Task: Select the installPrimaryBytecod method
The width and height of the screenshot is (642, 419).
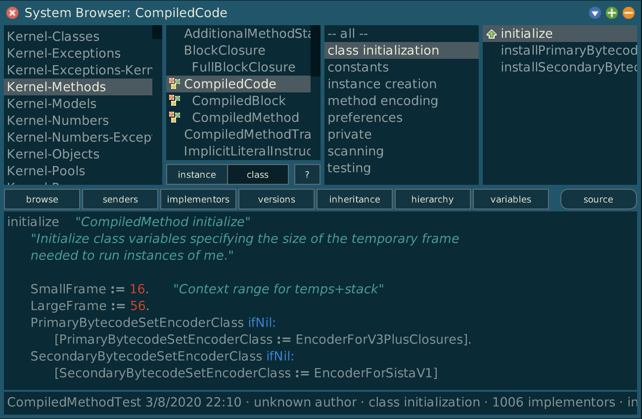Action: [560, 50]
